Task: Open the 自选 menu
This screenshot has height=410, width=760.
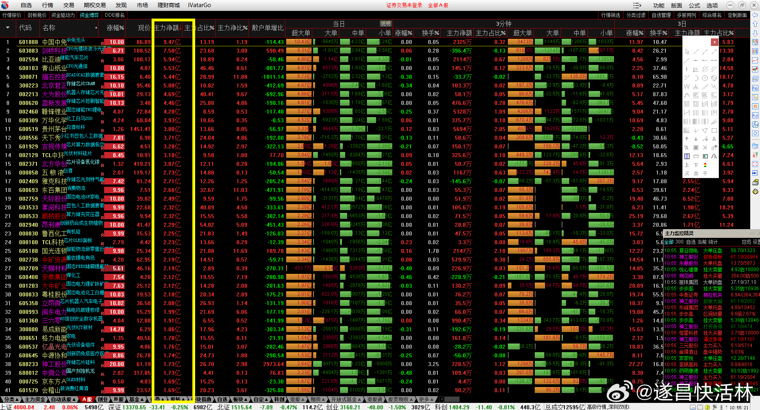Action: tap(26, 5)
